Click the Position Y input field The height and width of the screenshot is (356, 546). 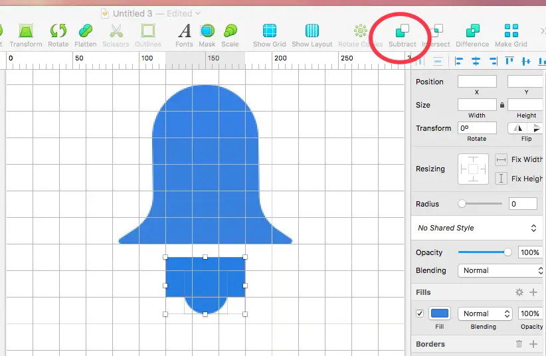[526, 82]
